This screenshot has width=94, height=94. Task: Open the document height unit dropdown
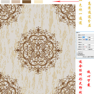click(x=91, y=47)
